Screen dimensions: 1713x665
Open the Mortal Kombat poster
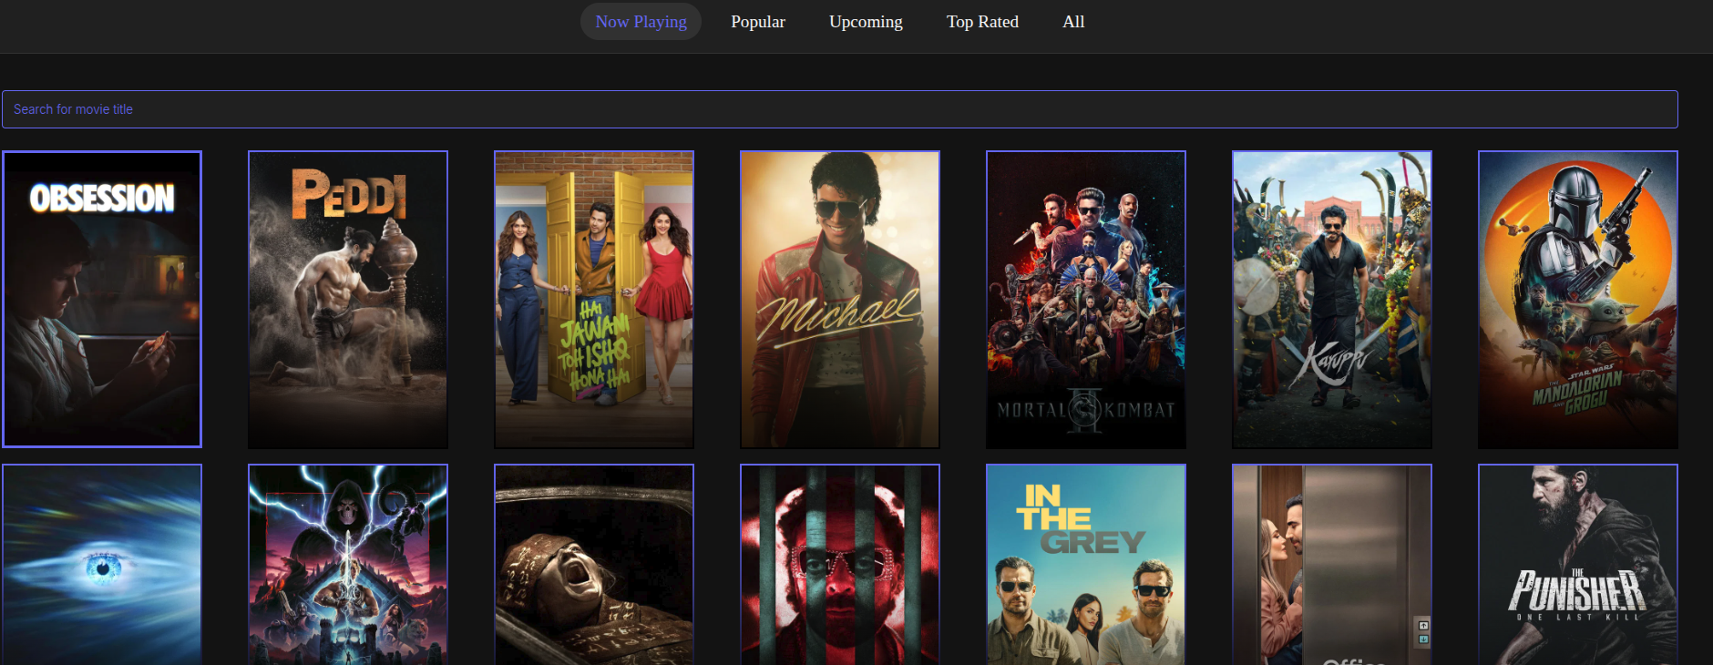coord(1086,299)
